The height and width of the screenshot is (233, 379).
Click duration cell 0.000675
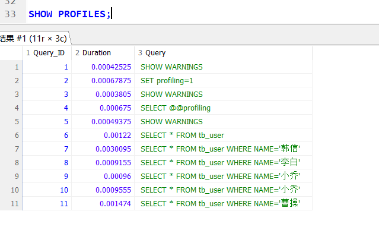103,108
